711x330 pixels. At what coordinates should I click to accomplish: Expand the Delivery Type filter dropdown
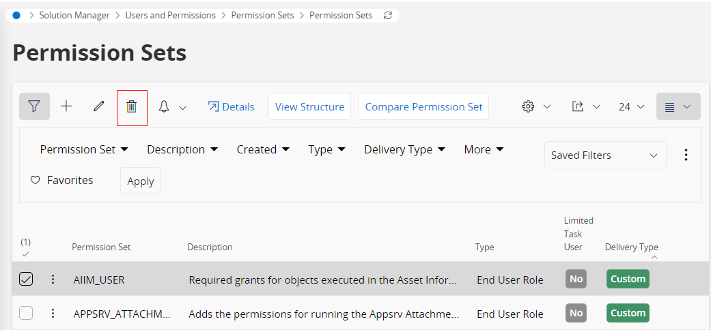pyautogui.click(x=404, y=149)
